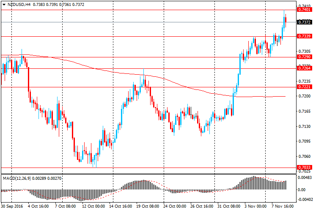Click the 0.7130 value on price scale
313x211 pixels.
(x=304, y=126)
